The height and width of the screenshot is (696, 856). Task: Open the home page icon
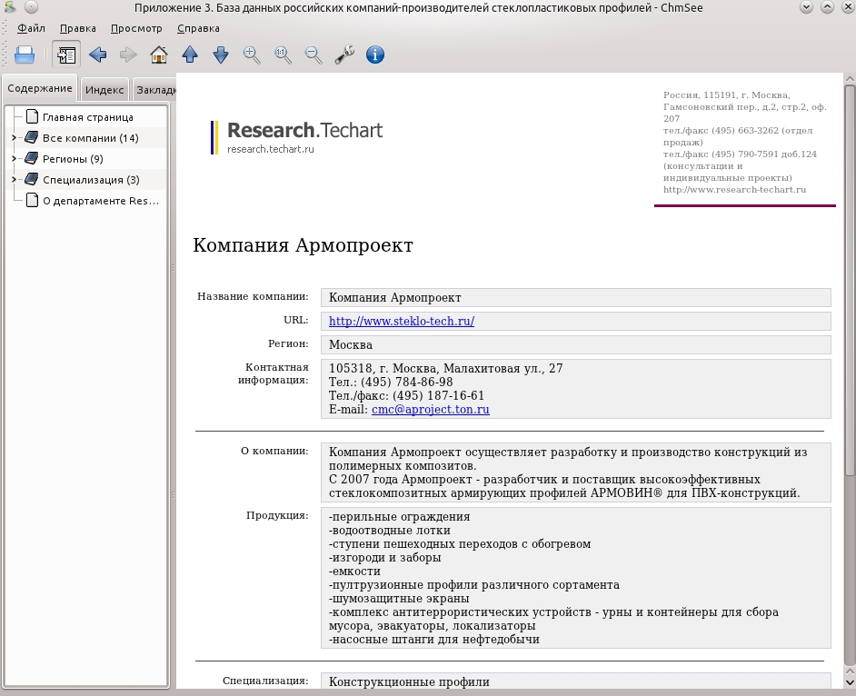pos(159,55)
